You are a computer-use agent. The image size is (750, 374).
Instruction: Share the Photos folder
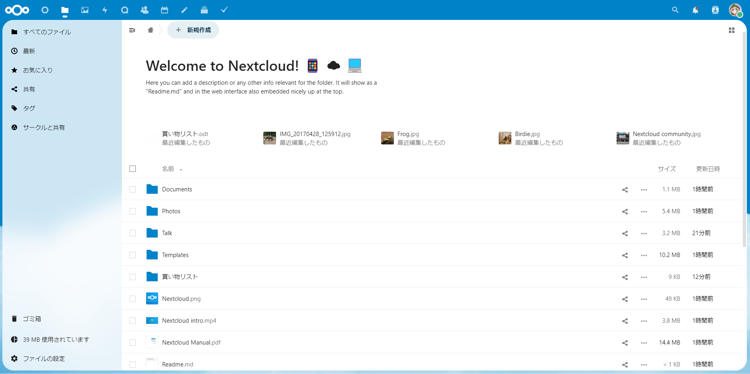pos(625,212)
